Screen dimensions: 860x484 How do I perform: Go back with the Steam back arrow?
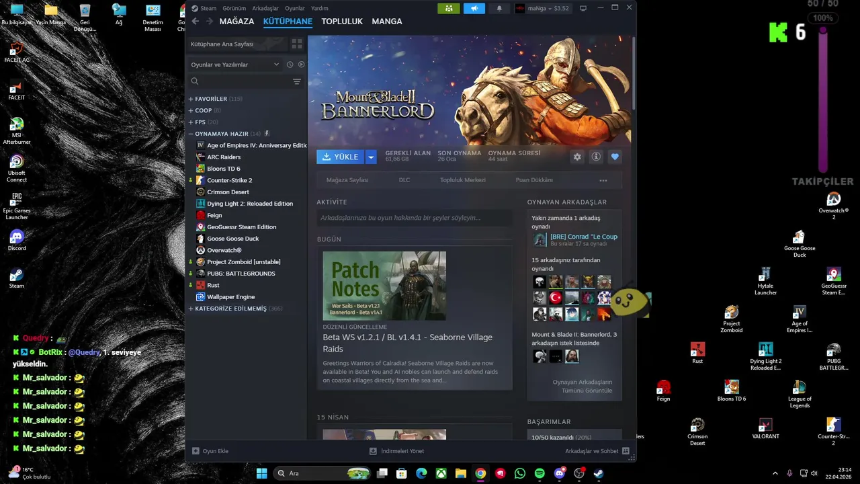click(195, 22)
